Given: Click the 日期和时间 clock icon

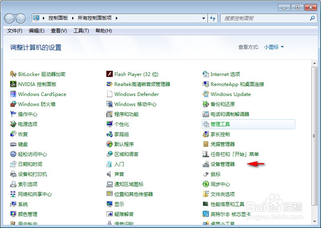Looking at the screenshot, I should pyautogui.click(x=13, y=164).
